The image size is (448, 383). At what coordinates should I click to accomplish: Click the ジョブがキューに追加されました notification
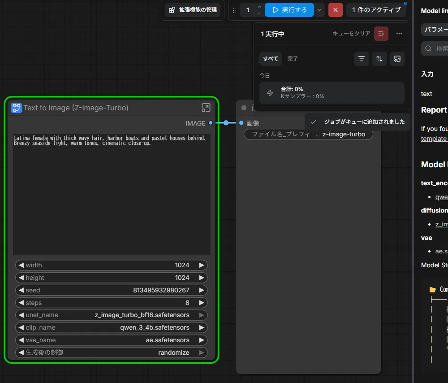358,122
